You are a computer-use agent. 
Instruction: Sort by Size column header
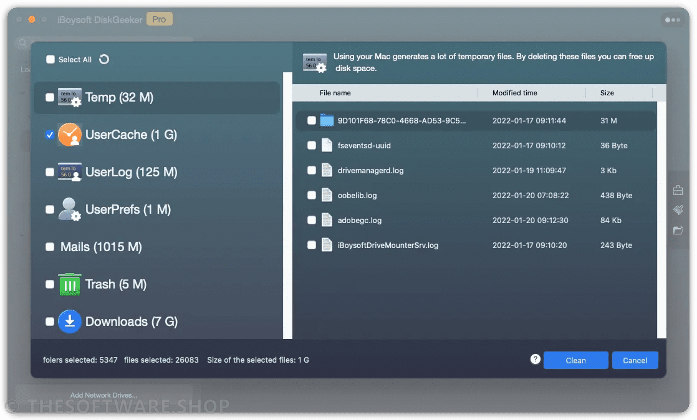point(607,92)
